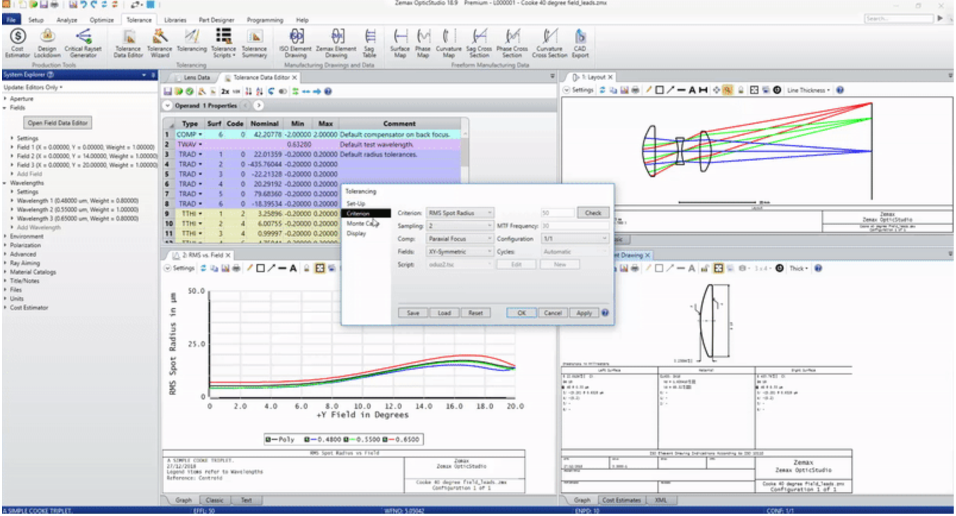Click help icon in Tolerance Data Editor toolbar
This screenshot has width=956, height=516.
pyautogui.click(x=328, y=92)
